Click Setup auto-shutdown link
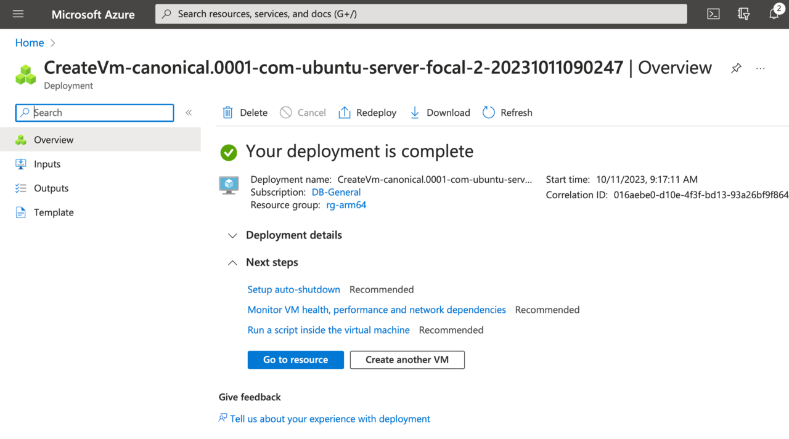The height and width of the screenshot is (439, 789). (x=293, y=289)
